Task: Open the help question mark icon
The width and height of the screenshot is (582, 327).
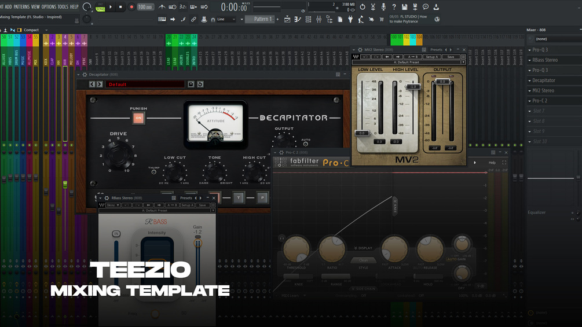Action: point(394,7)
